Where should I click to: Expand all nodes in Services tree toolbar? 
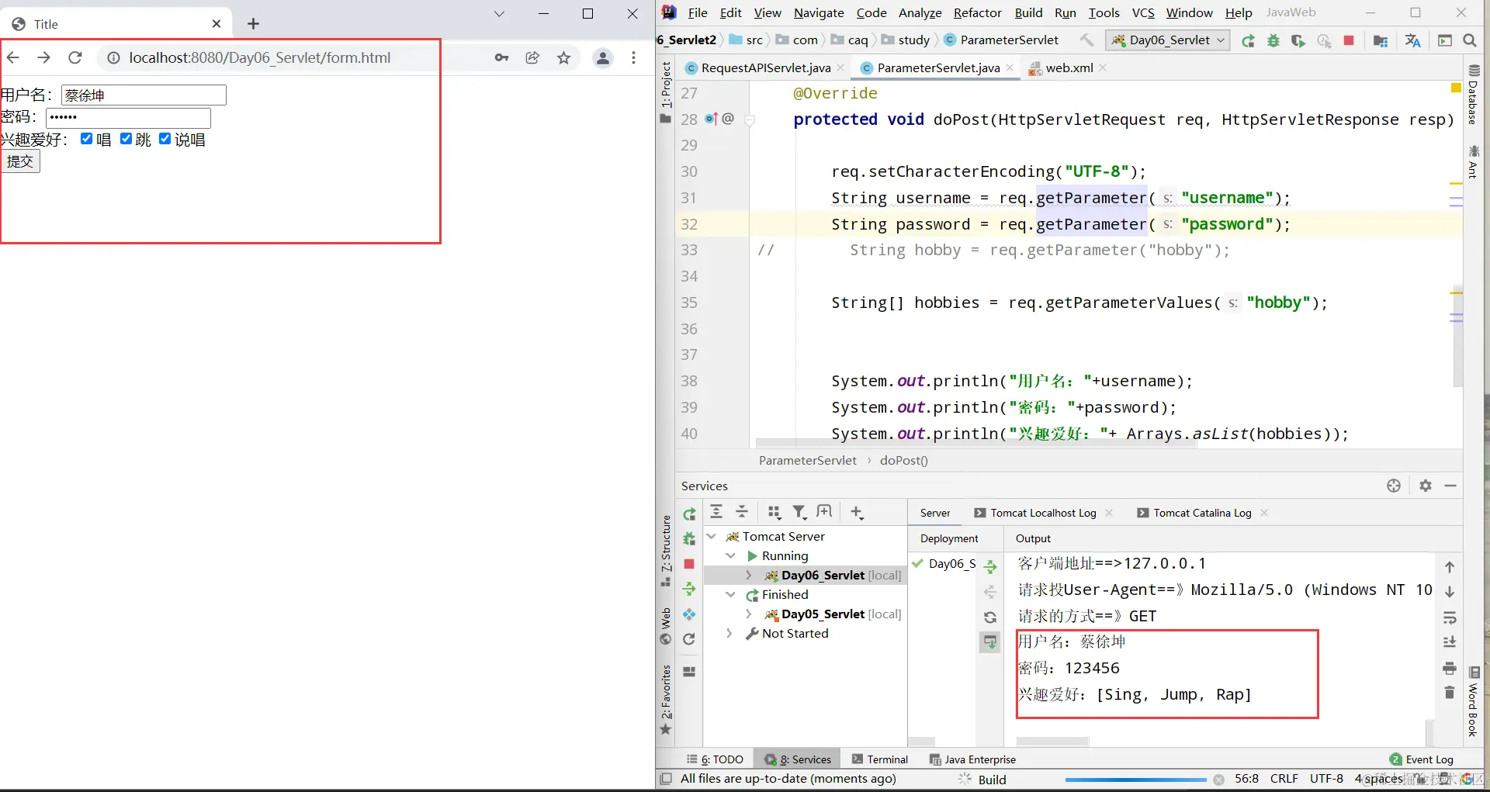(x=716, y=512)
